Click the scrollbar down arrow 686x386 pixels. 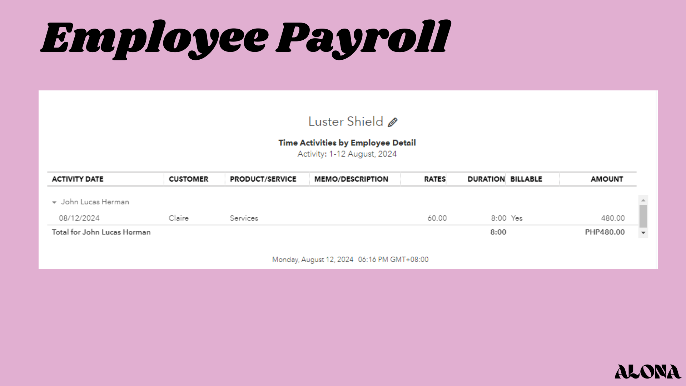point(643,233)
